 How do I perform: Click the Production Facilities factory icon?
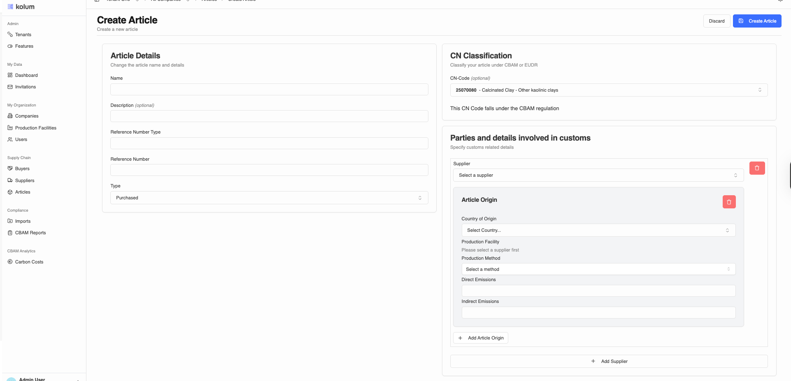(10, 128)
